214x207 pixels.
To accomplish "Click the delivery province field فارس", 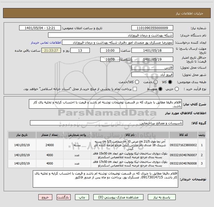I will click(x=152, y=68).
